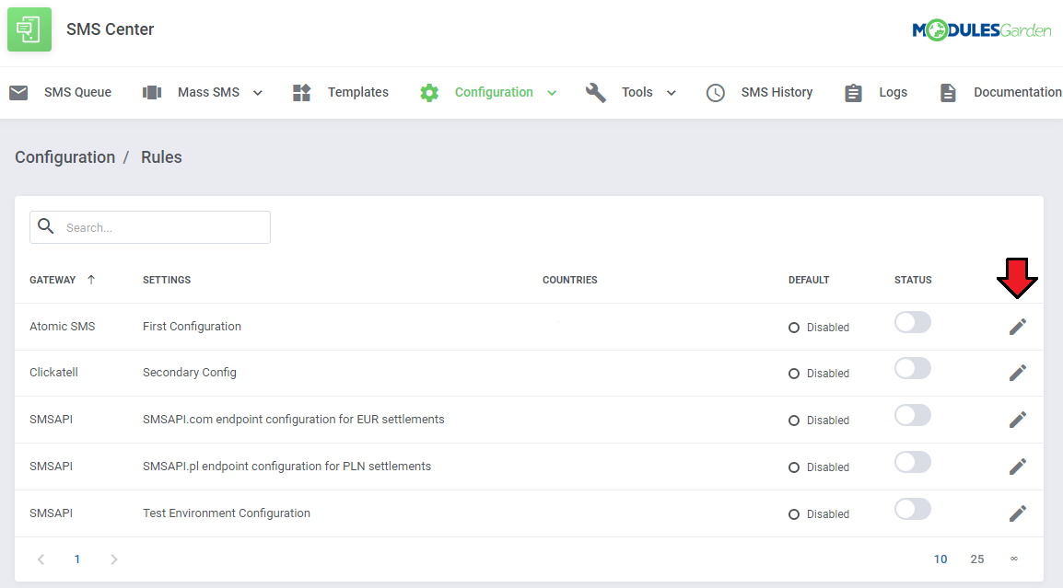The width and height of the screenshot is (1063, 588).
Task: Click the Logs clipboard icon
Action: pos(854,92)
